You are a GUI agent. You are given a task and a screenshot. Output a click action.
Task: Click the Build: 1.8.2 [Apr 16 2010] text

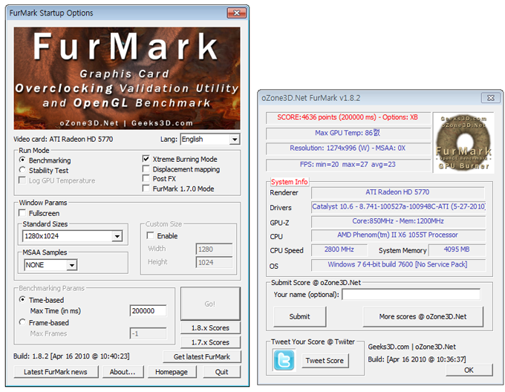tap(71, 356)
